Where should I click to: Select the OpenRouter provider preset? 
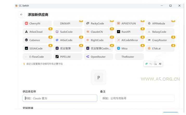(99, 57)
